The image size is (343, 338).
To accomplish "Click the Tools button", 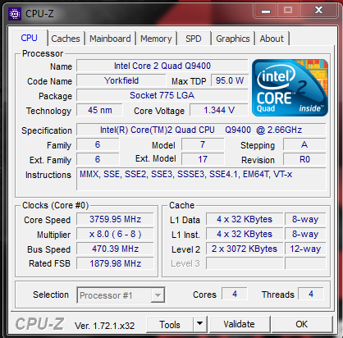I will tap(170, 324).
